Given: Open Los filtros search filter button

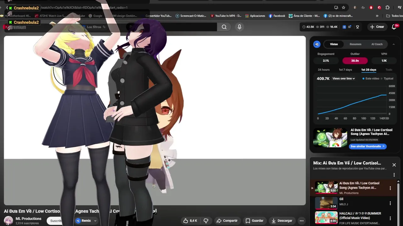Looking at the screenshot, I should pos(94,27).
